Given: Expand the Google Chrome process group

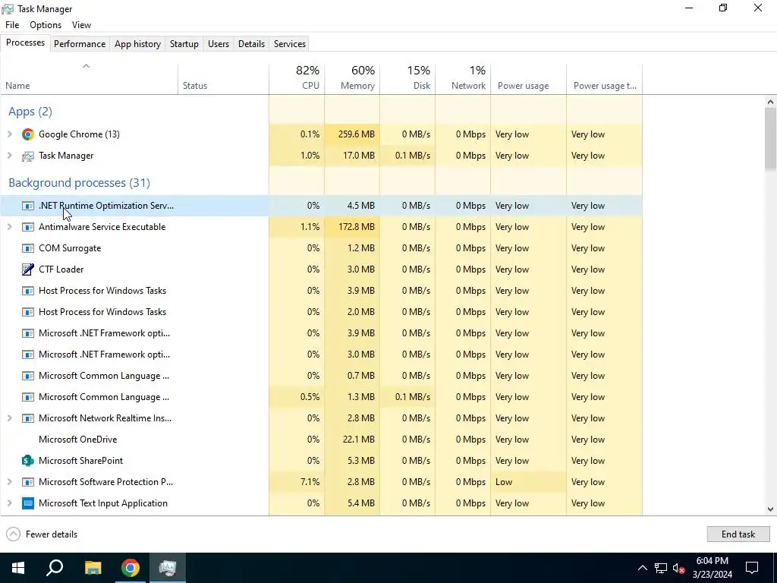Looking at the screenshot, I should click(9, 134).
